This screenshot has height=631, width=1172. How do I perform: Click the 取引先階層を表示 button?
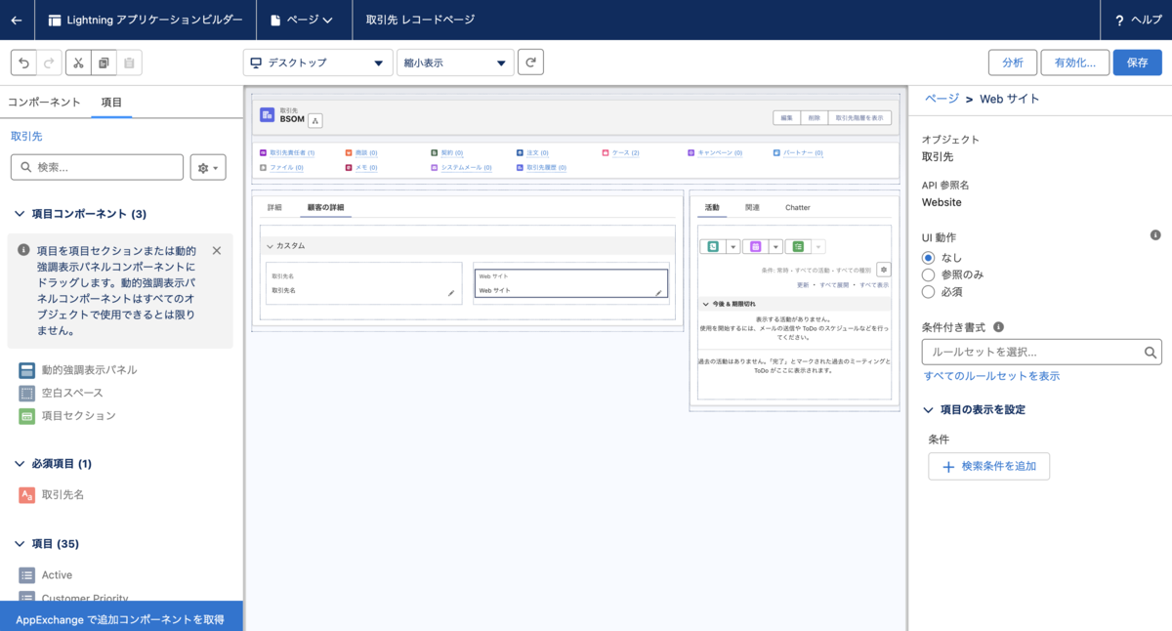click(x=859, y=117)
